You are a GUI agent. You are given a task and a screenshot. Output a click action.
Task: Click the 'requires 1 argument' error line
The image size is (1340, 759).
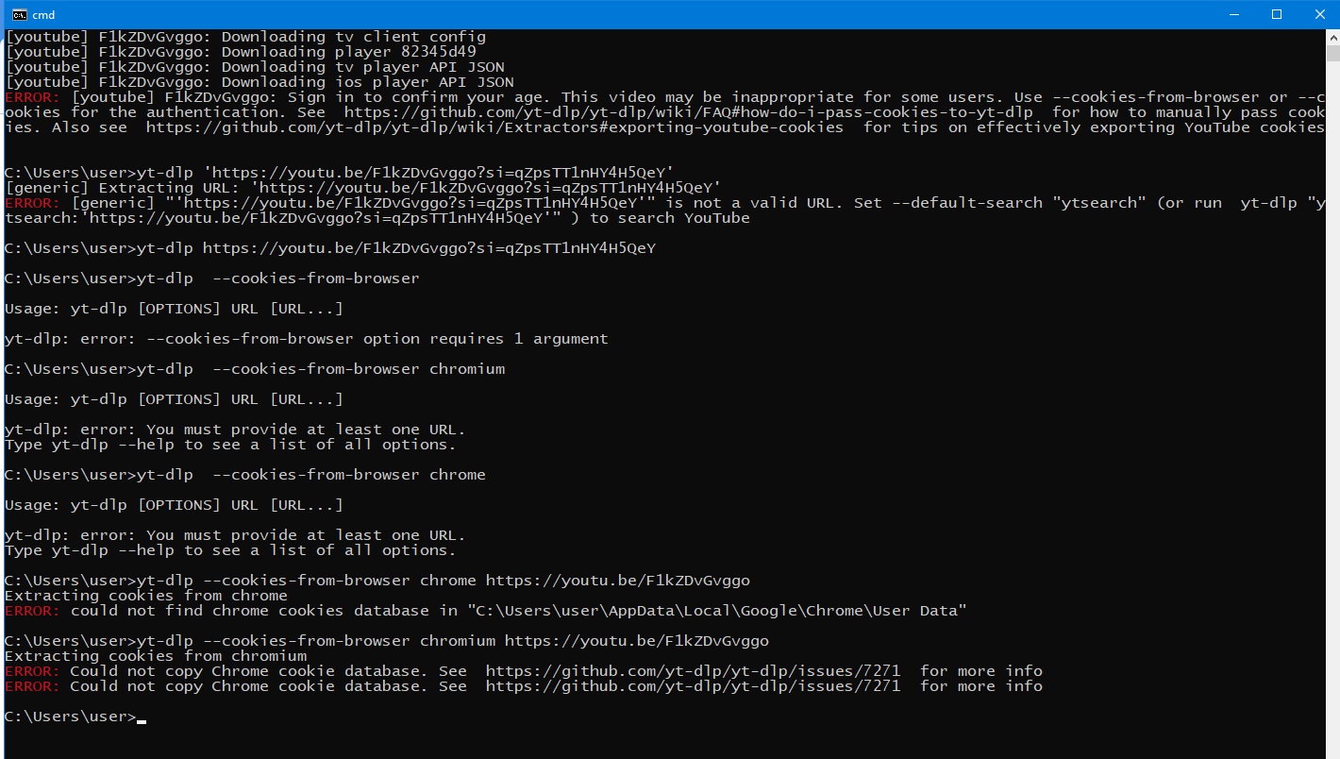coord(307,339)
